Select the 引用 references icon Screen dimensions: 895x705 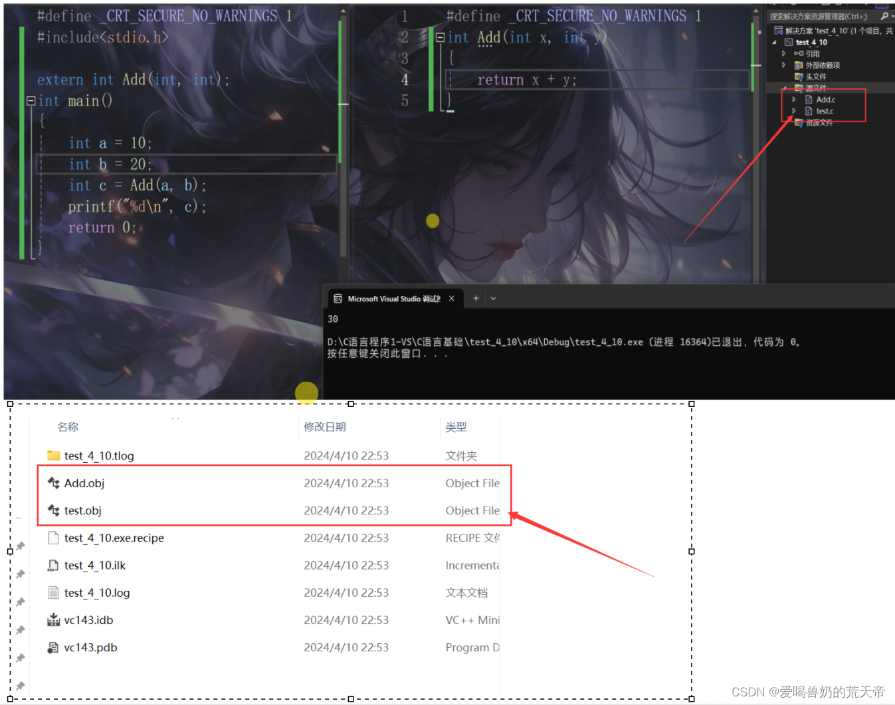[x=799, y=54]
